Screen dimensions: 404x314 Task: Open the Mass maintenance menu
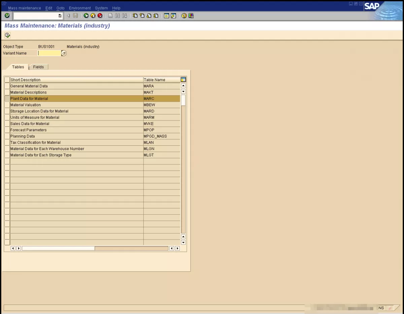click(x=24, y=8)
